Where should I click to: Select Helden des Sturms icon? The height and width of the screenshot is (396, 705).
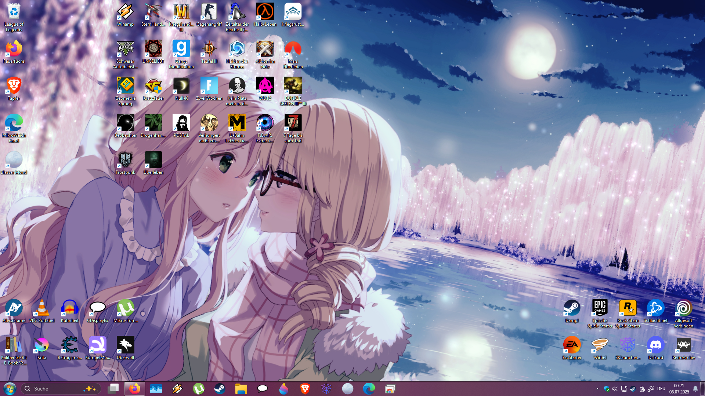237,54
